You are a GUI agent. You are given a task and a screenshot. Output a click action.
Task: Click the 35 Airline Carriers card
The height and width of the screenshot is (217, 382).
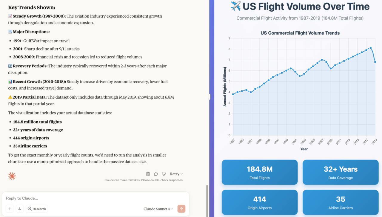point(340,202)
